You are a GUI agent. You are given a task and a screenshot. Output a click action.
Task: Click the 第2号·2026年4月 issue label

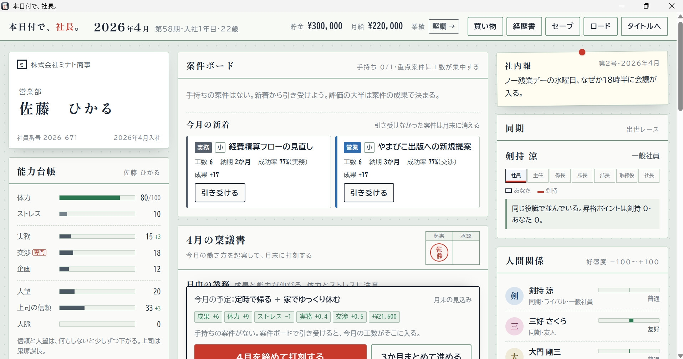629,64
